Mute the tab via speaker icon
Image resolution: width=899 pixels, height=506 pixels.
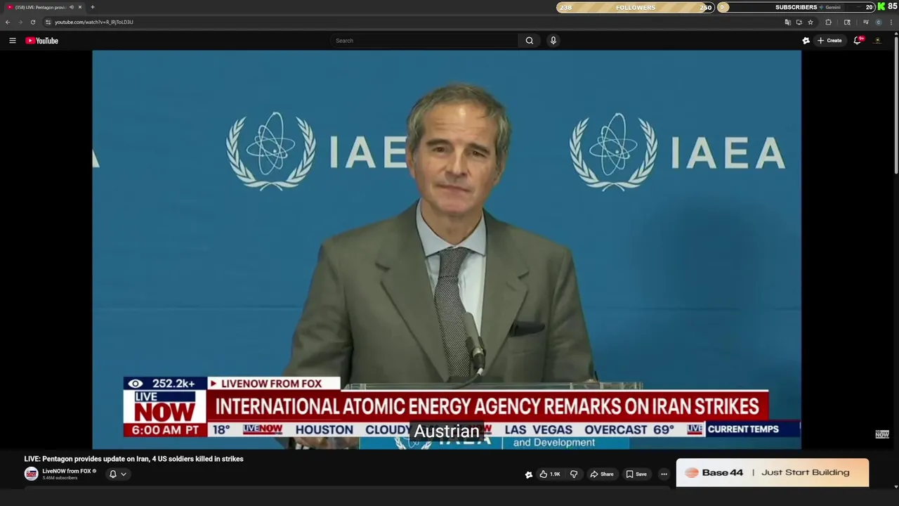[x=71, y=7]
